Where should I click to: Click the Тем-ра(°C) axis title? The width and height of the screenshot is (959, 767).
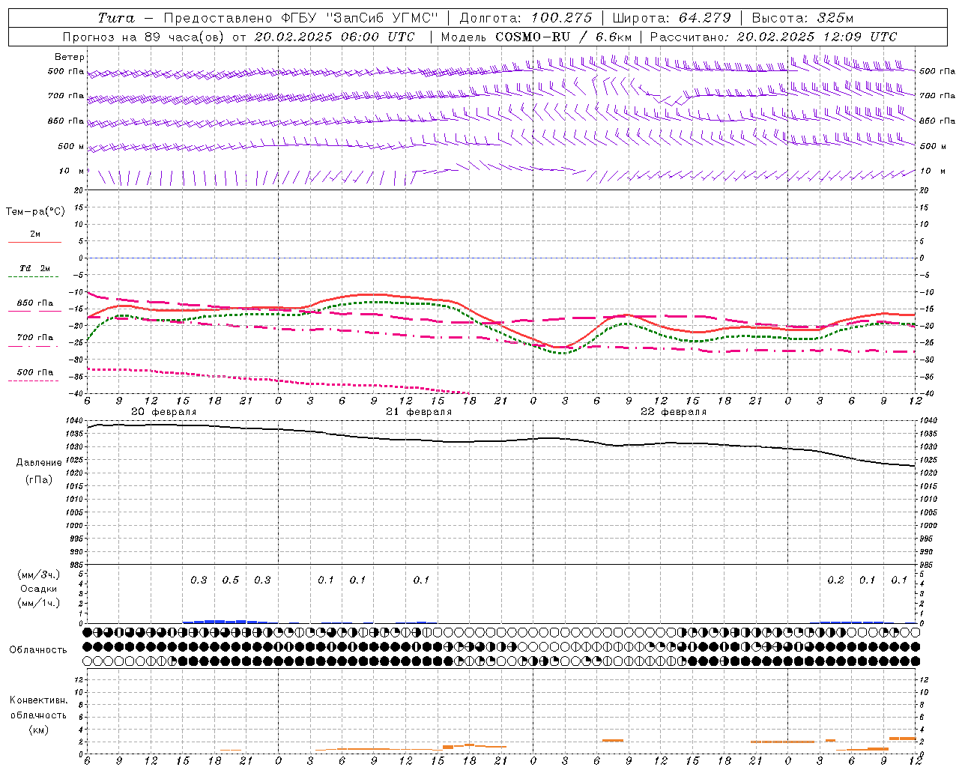35,212
